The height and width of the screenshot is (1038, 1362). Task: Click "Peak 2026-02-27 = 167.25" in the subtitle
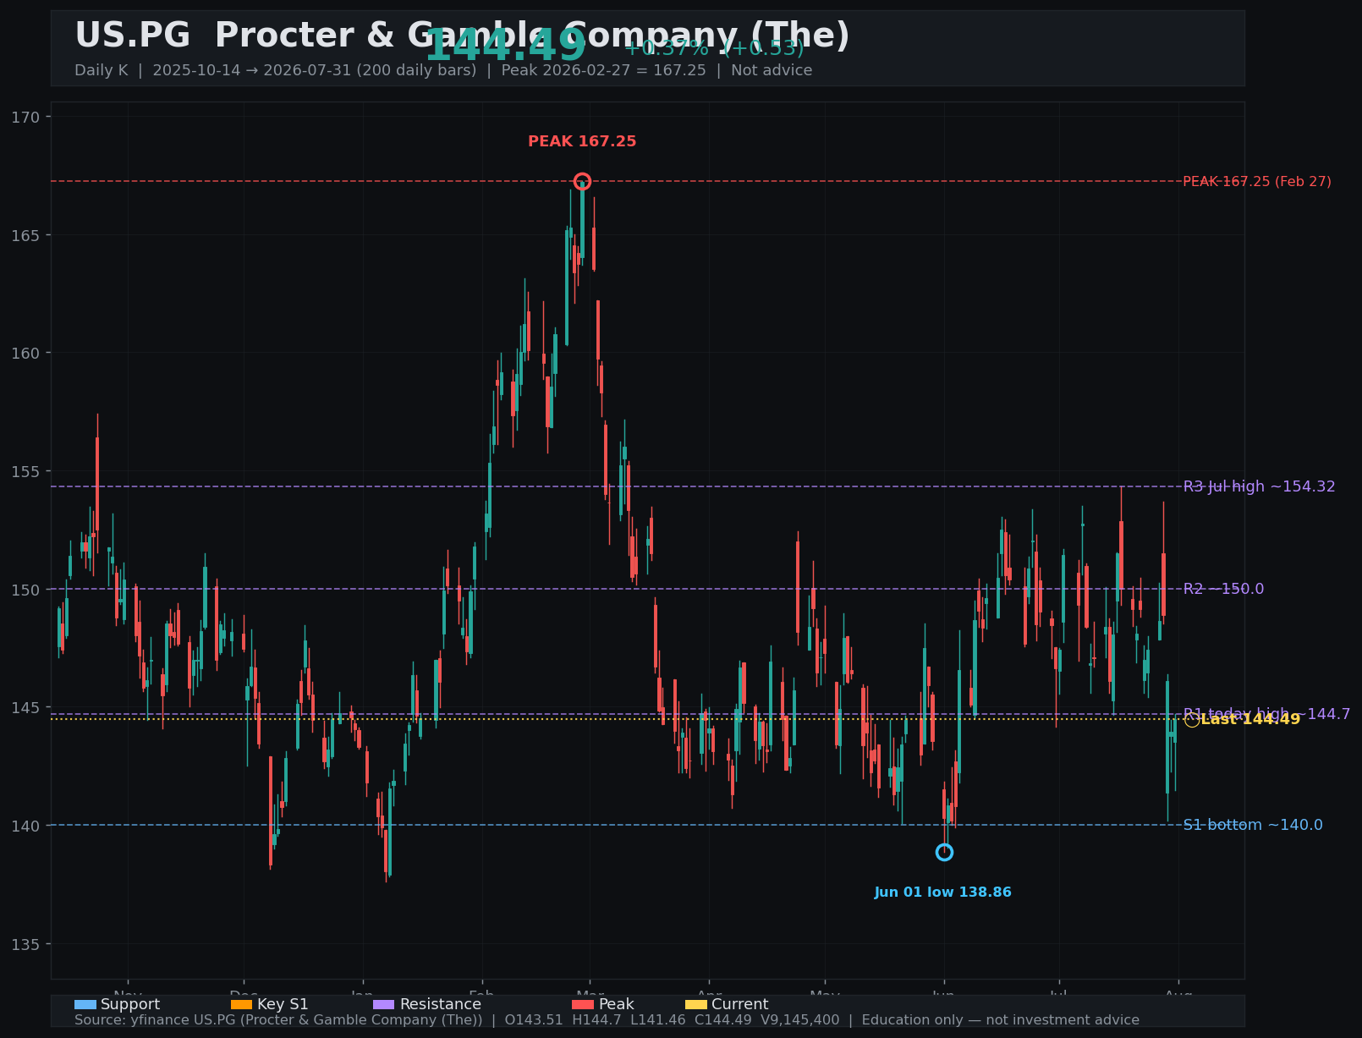click(603, 70)
